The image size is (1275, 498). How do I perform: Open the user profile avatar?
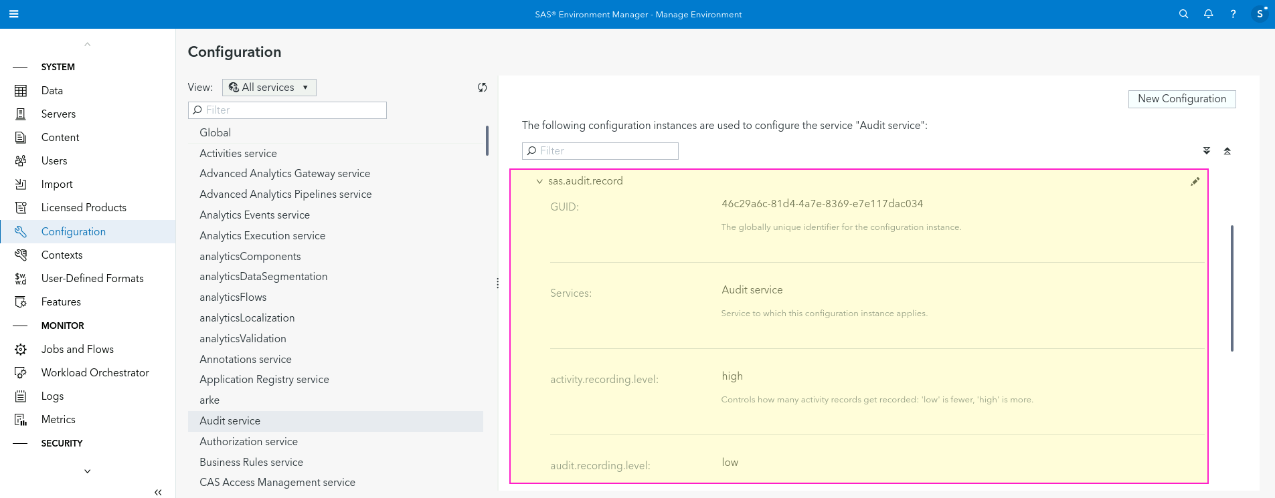(x=1259, y=14)
